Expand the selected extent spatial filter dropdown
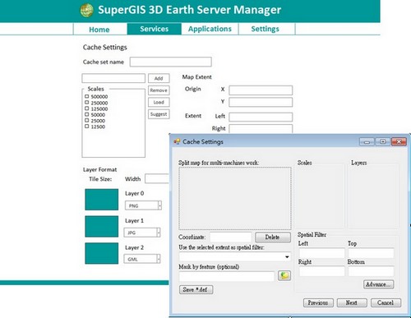This screenshot has width=411, height=318. [287, 257]
